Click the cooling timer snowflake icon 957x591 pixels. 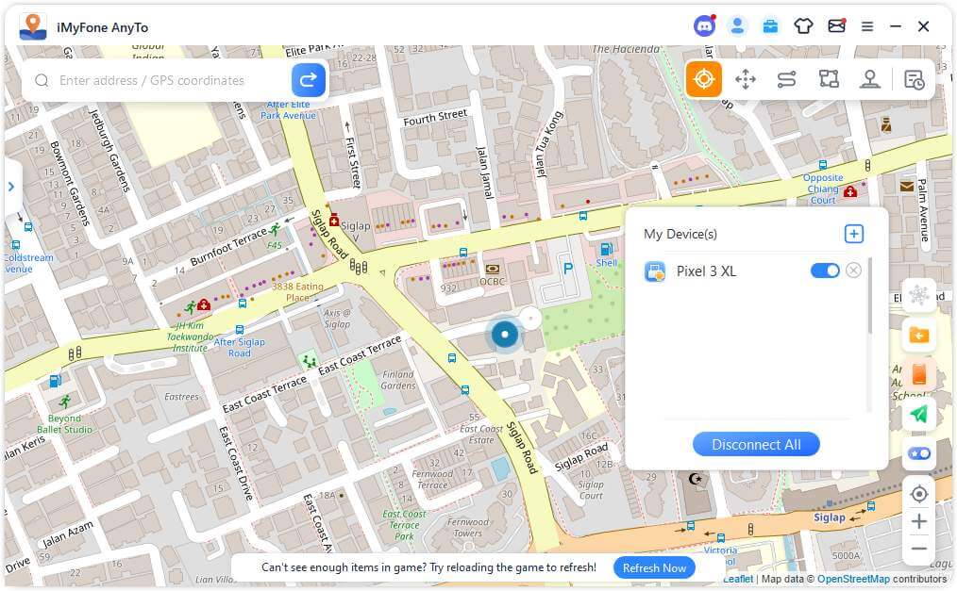point(918,296)
